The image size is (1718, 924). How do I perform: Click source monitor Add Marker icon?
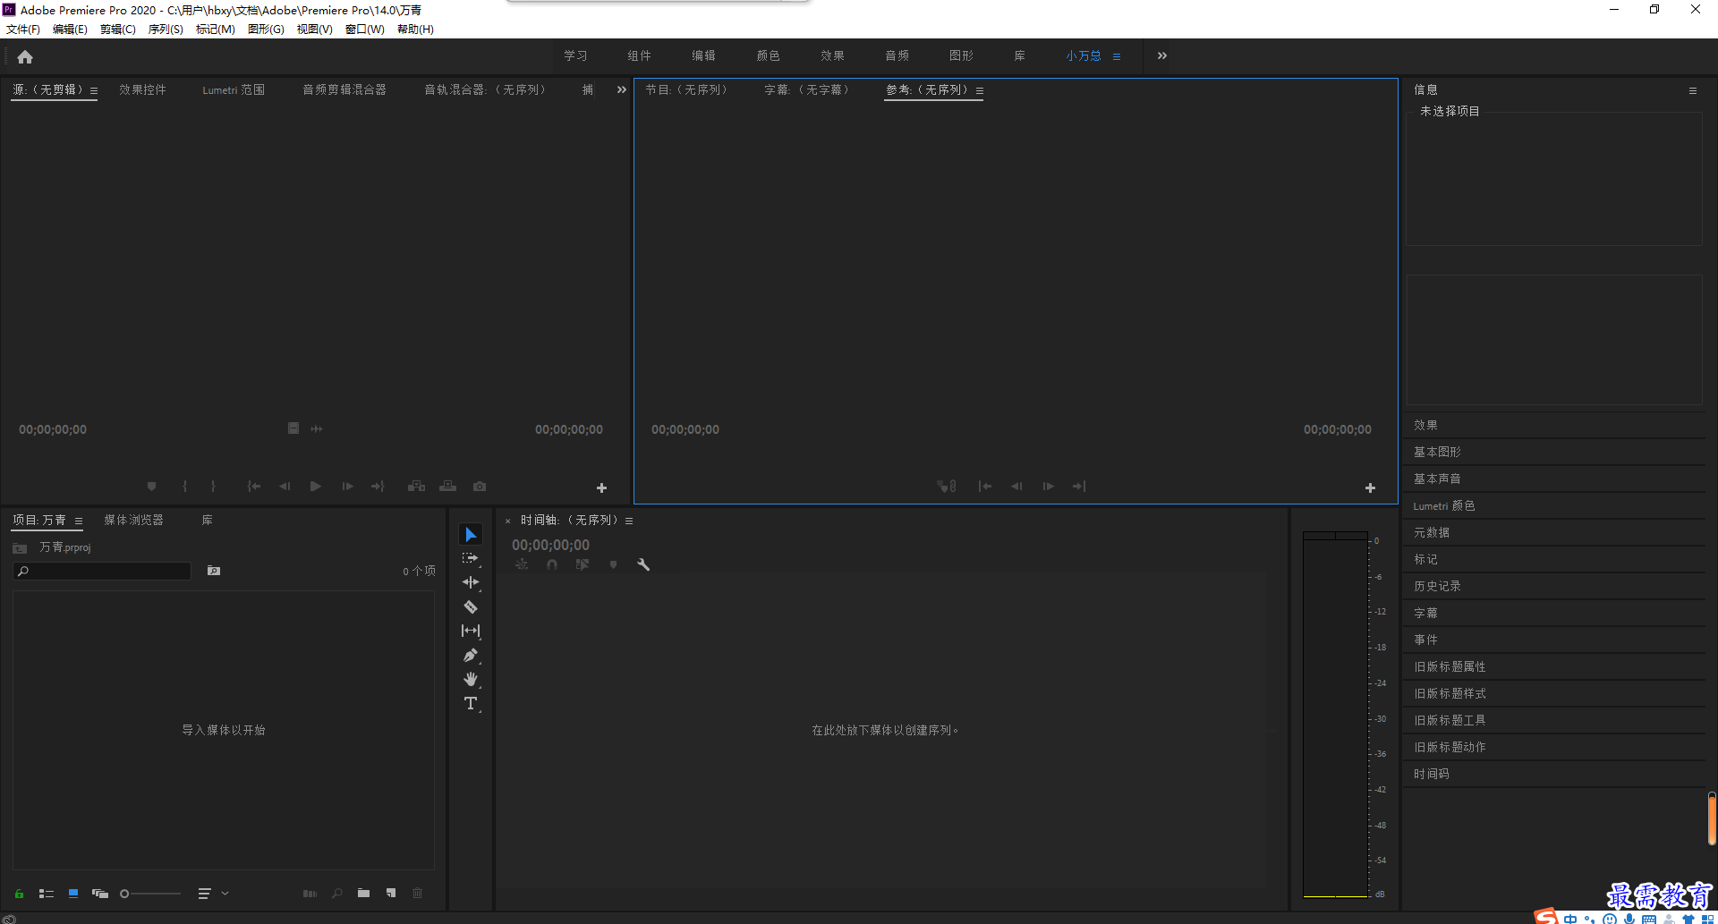pos(151,487)
